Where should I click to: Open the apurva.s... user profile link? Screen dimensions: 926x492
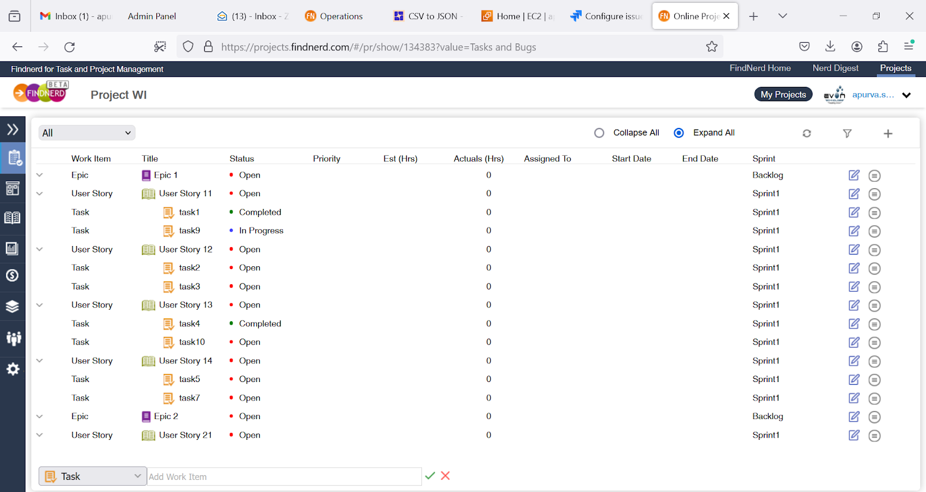coord(873,95)
